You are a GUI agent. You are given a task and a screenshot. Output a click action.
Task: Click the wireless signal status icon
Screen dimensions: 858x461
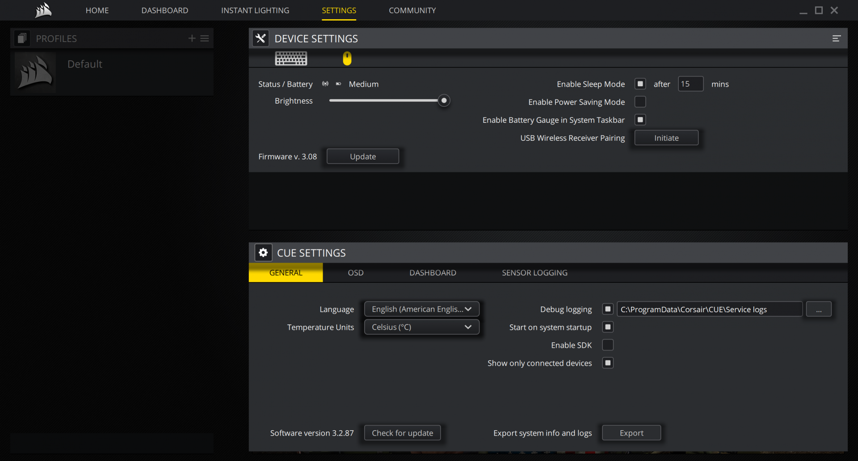pyautogui.click(x=325, y=84)
